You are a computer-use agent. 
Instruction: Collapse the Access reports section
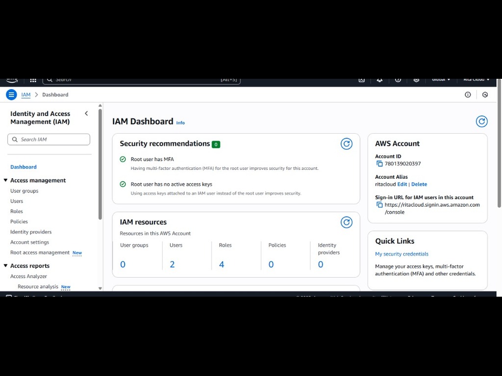5,266
